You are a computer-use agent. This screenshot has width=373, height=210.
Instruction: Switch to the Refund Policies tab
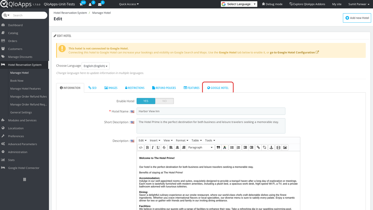pyautogui.click(x=164, y=88)
